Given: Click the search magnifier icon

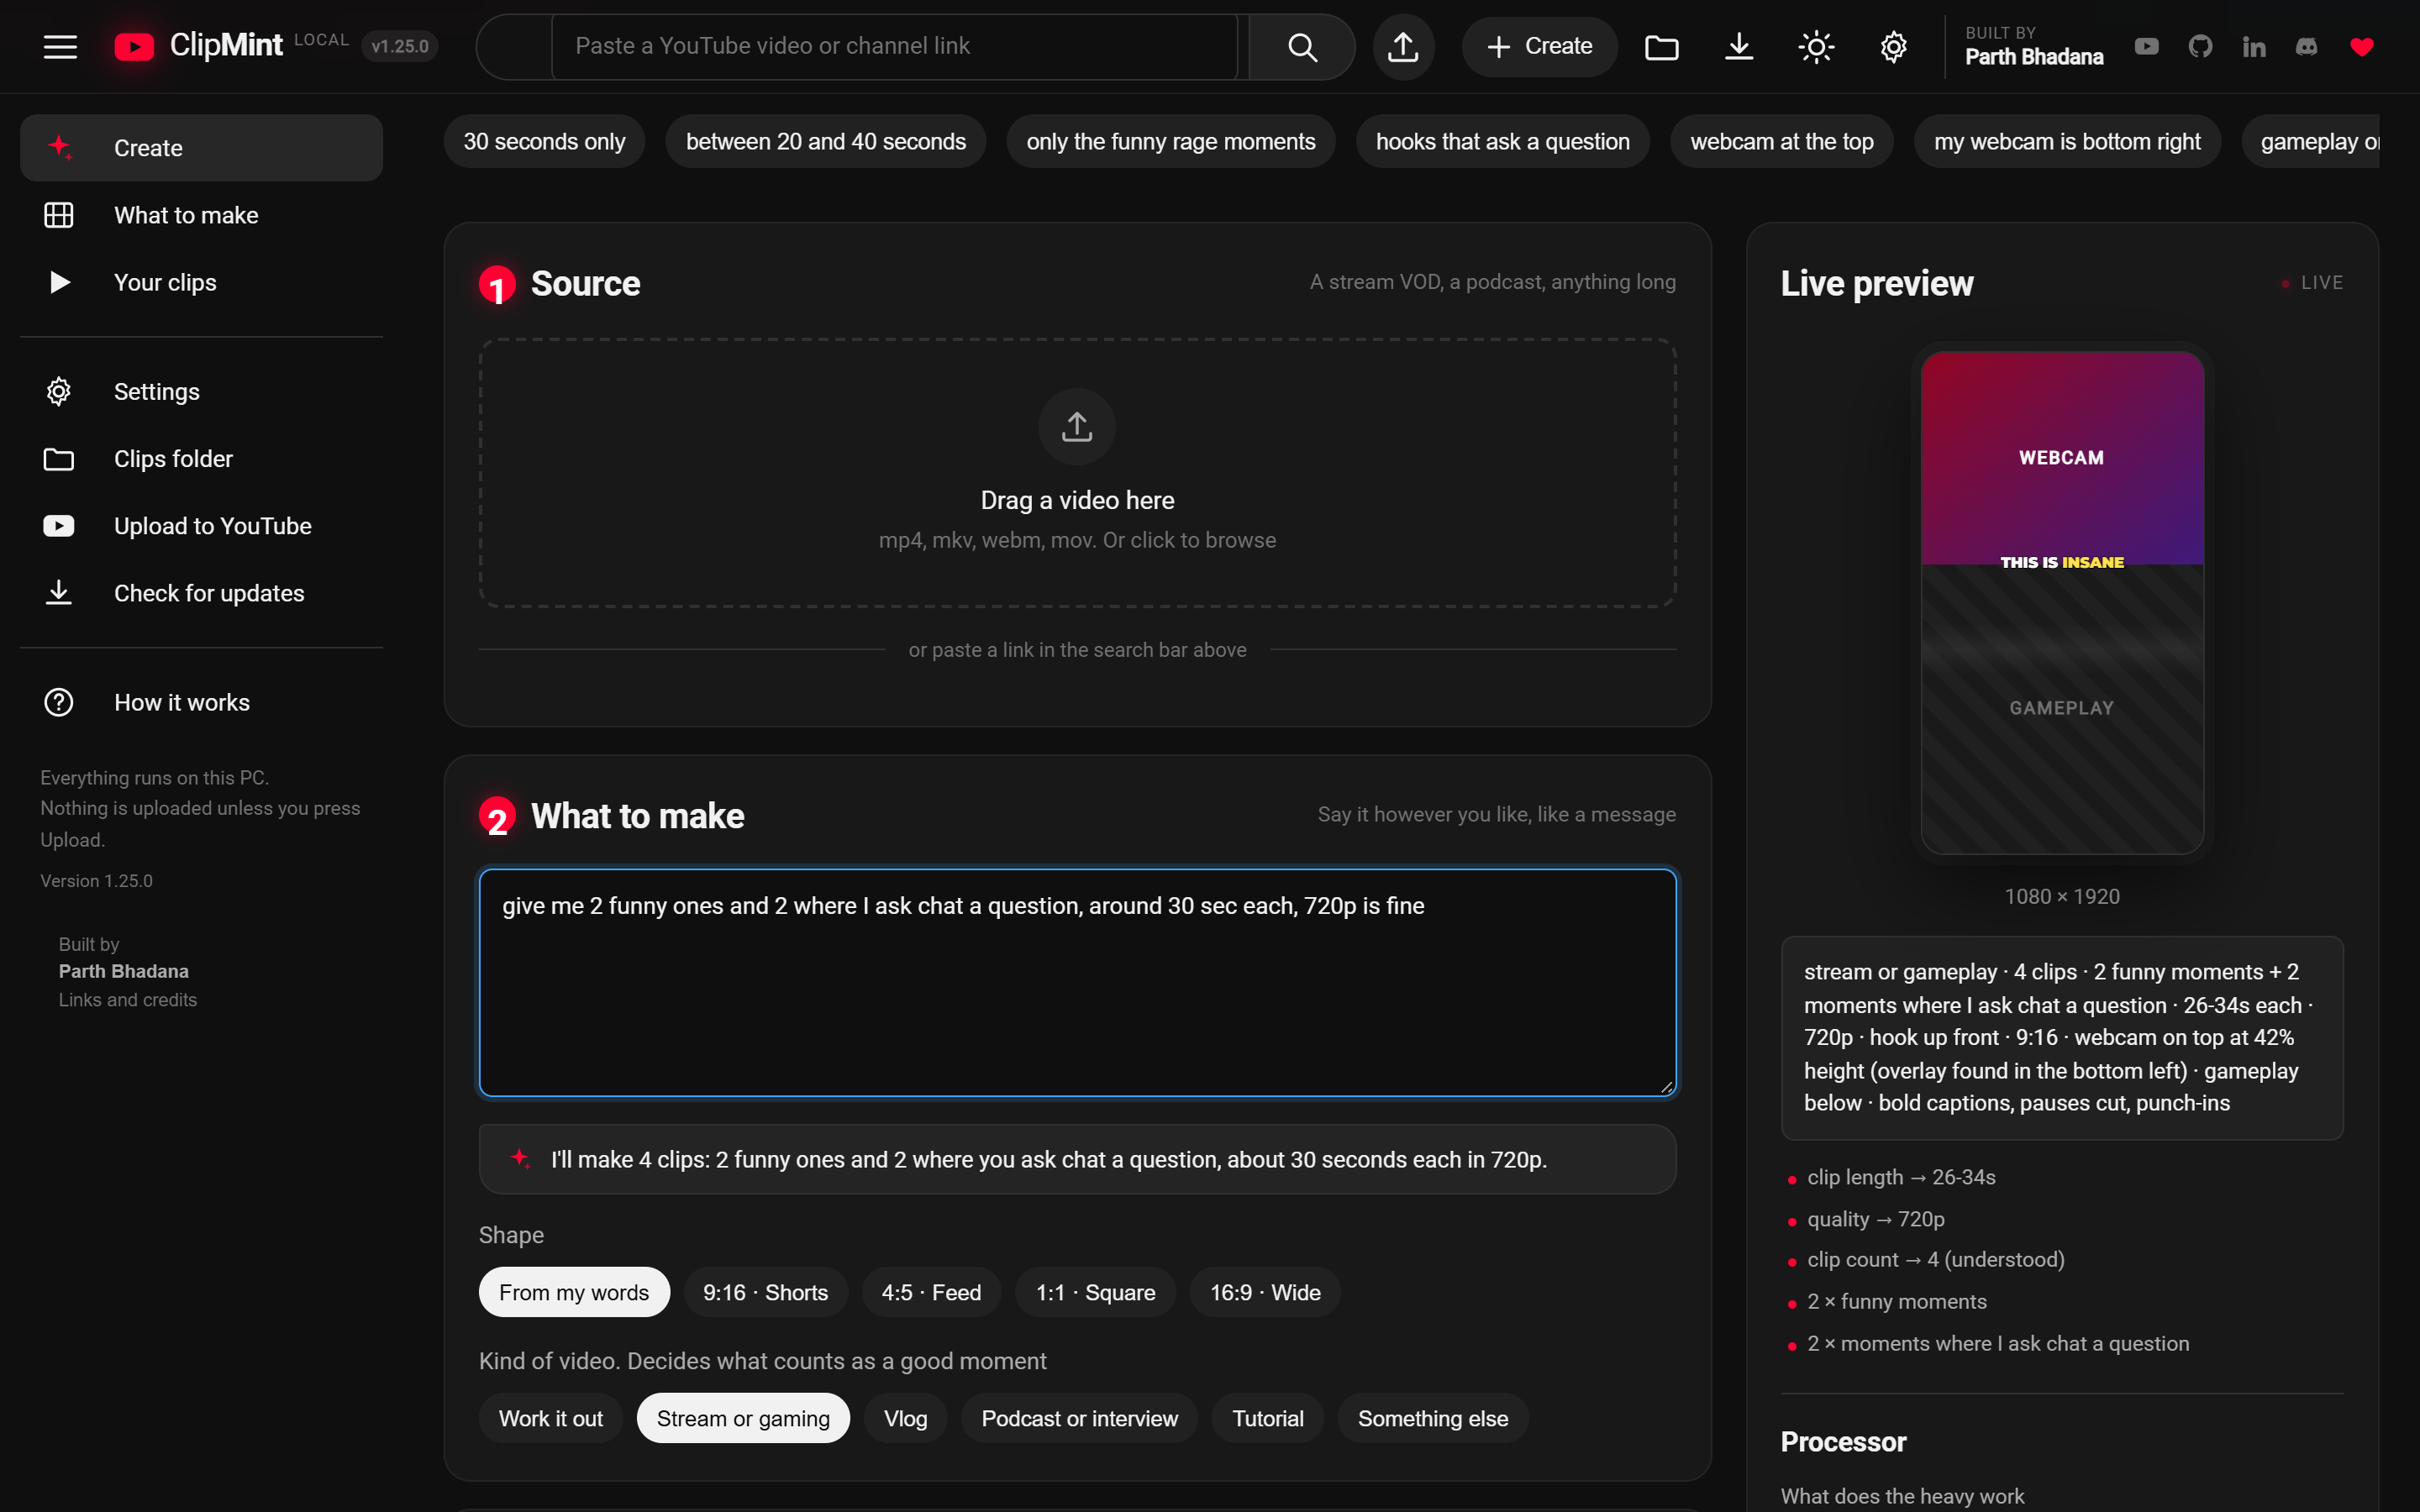Looking at the screenshot, I should pyautogui.click(x=1302, y=46).
